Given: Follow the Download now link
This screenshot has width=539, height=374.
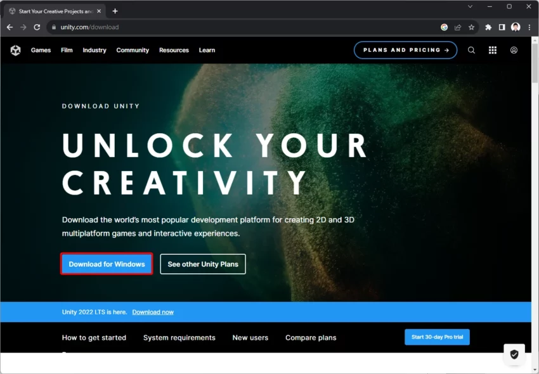Looking at the screenshot, I should (153, 312).
